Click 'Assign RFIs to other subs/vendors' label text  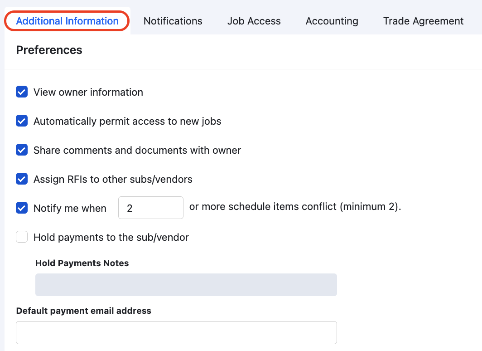[113, 179]
